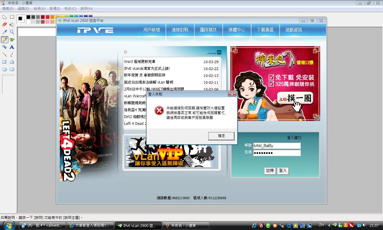Pick the red color swatch in palette
This screenshot has width=383, height=230.
coord(48,17)
